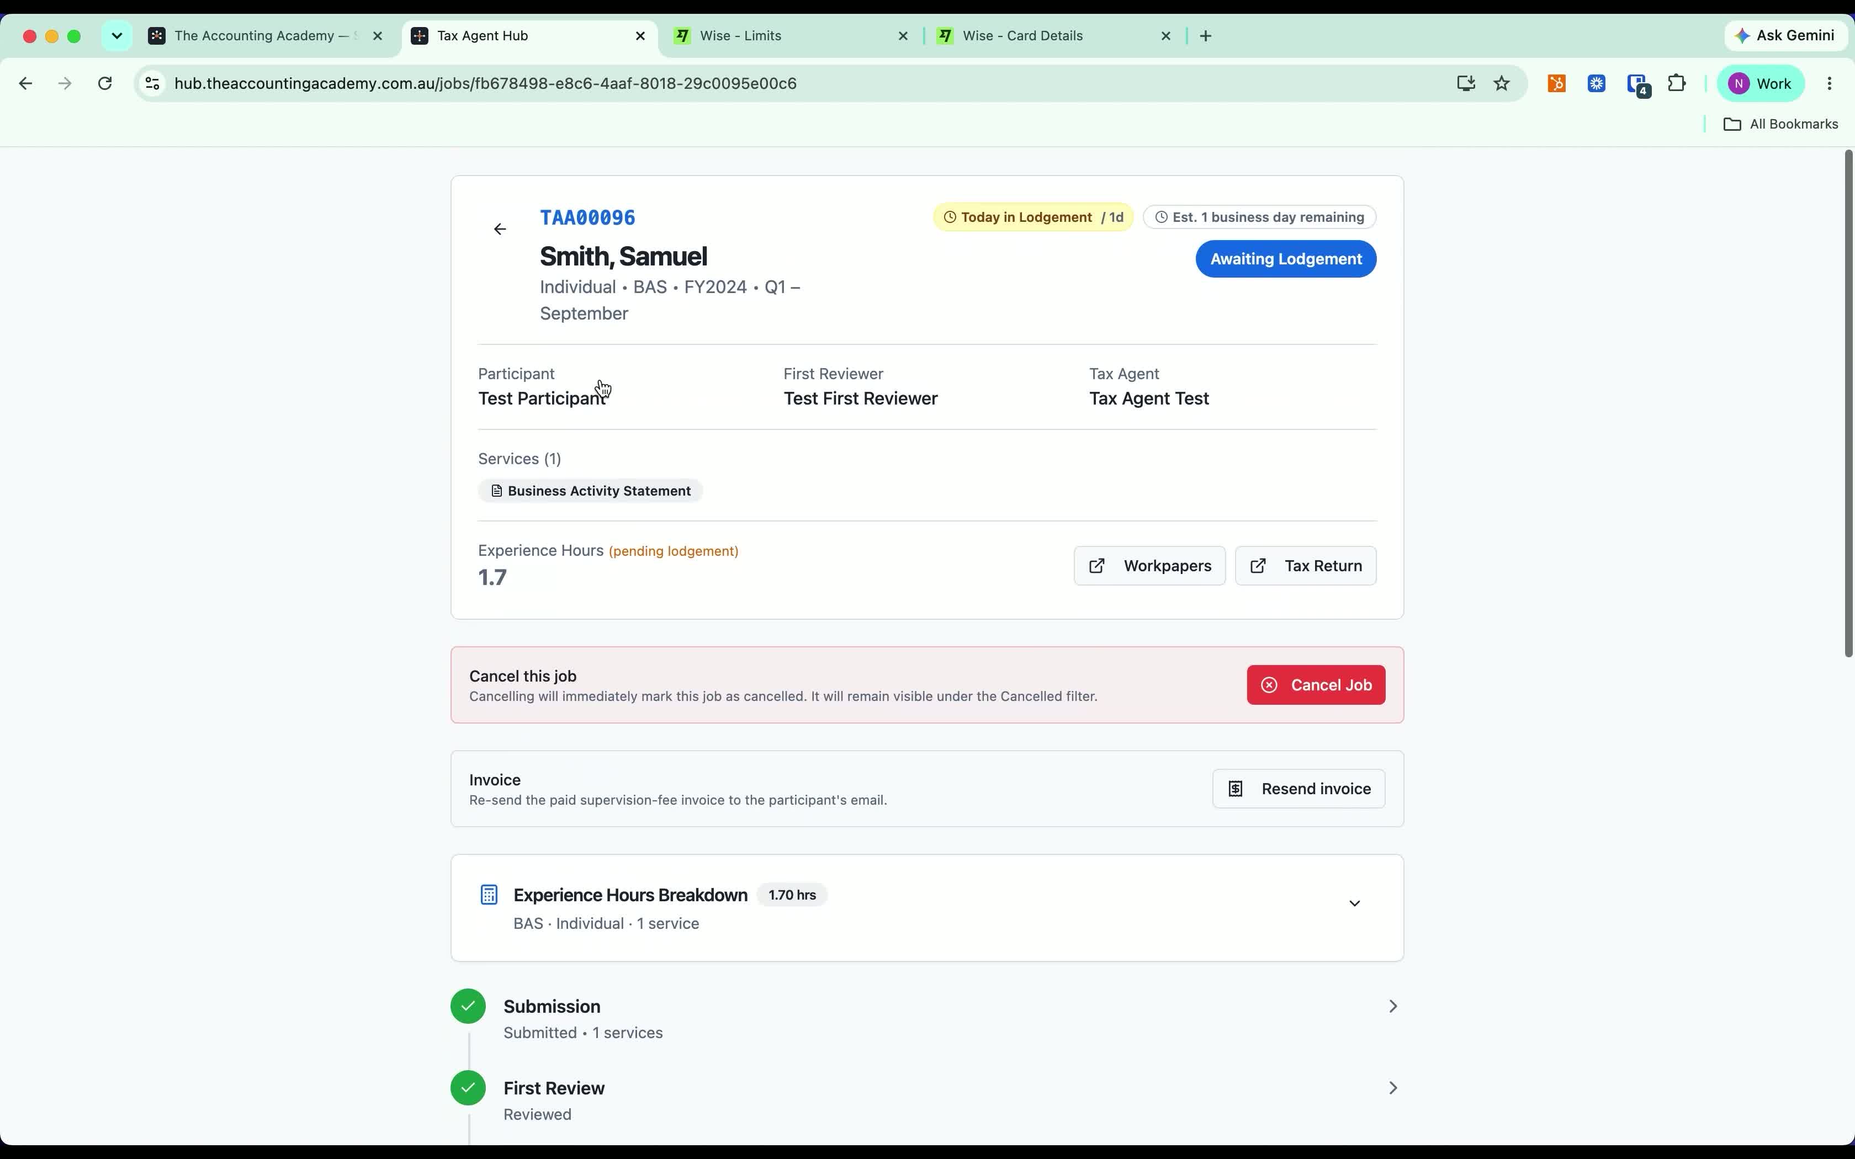Expand the Submission step chevron
The width and height of the screenshot is (1855, 1159).
point(1393,1007)
